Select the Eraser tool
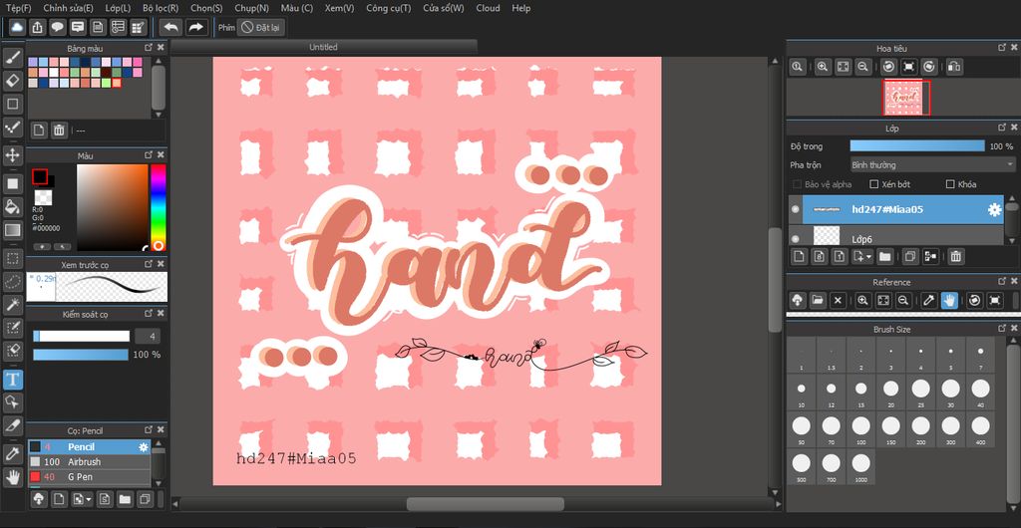Screen dimensions: 1021x528 (x=12, y=81)
